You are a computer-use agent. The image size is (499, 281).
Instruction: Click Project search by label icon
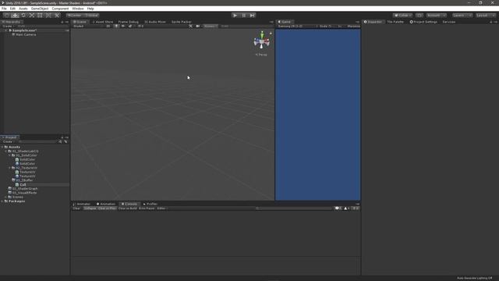[x=65, y=142]
